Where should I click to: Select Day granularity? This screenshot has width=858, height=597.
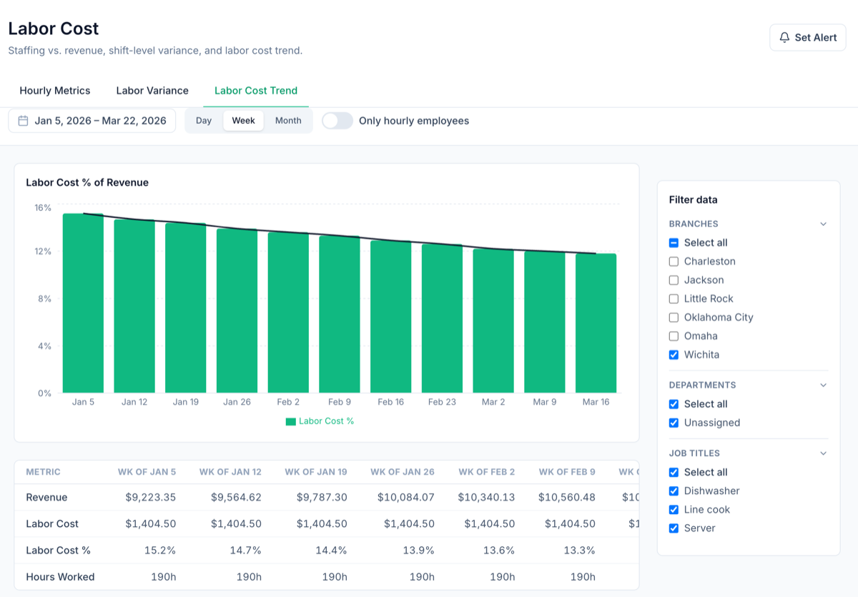204,121
